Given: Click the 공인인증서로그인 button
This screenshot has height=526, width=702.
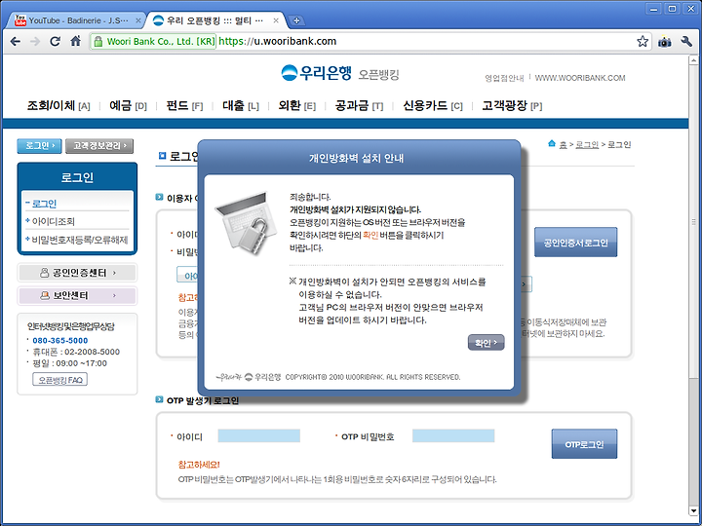Looking at the screenshot, I should click(576, 243).
